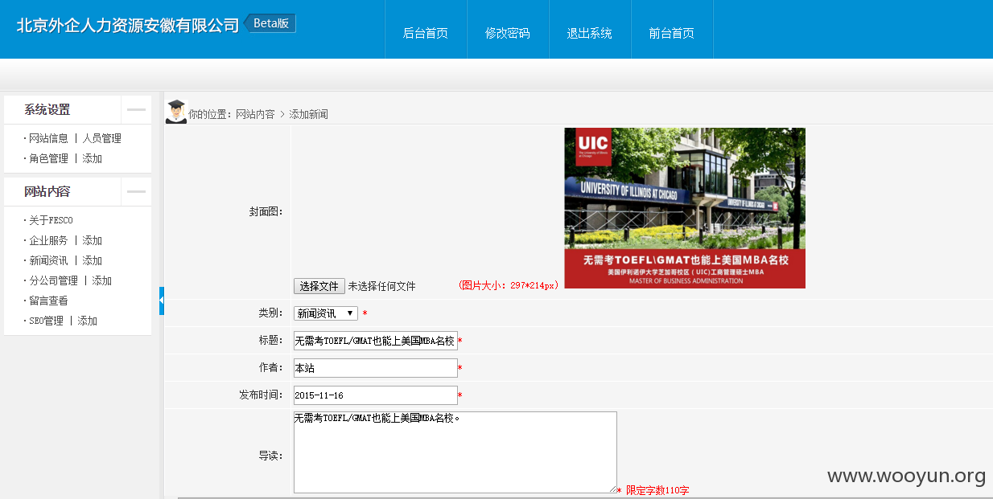Image resolution: width=993 pixels, height=499 pixels.
Task: Click 添加 next to 分公司管理
Action: tap(102, 280)
